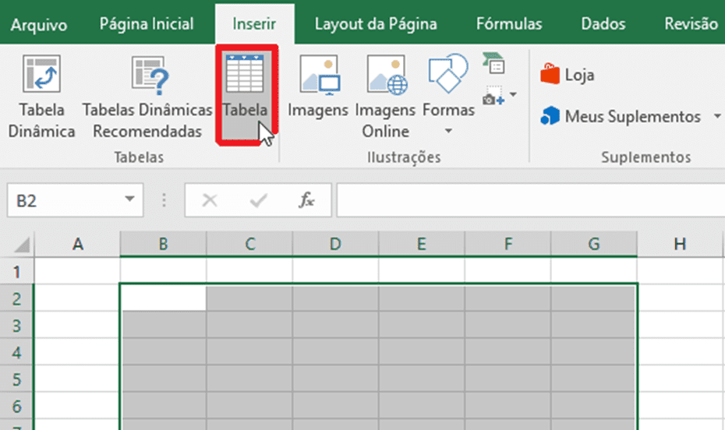The height and width of the screenshot is (430, 725).
Task: Select the Inserir ribbon tab
Action: (254, 24)
